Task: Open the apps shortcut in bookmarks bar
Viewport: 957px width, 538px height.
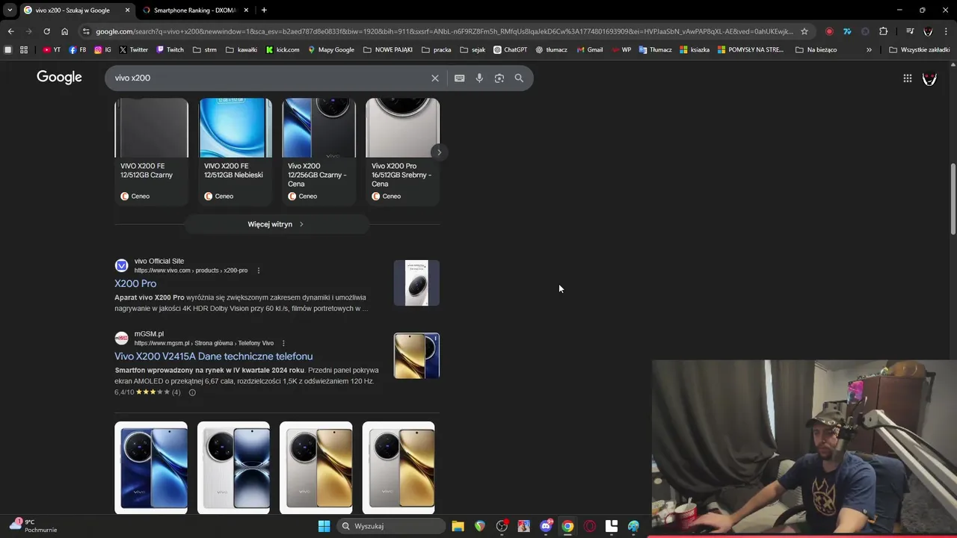Action: 24,50
